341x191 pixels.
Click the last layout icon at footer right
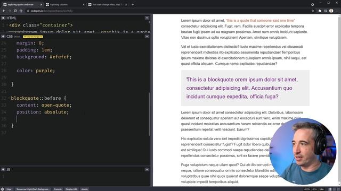[x=339, y=189]
